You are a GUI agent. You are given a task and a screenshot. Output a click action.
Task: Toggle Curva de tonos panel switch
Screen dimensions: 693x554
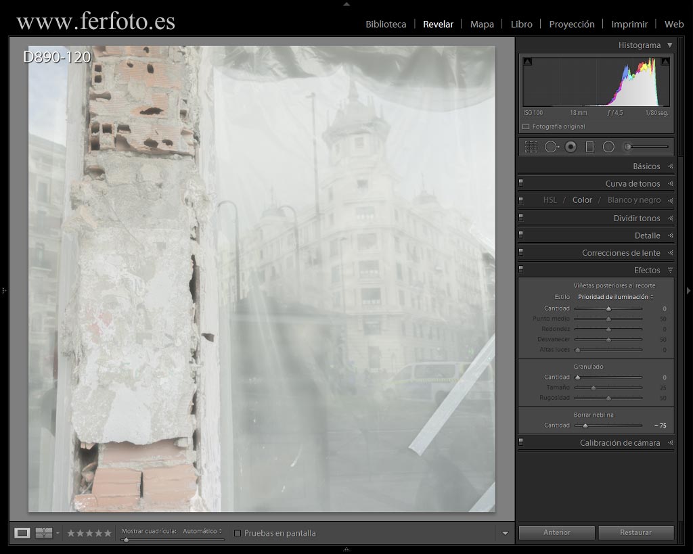[521, 183]
